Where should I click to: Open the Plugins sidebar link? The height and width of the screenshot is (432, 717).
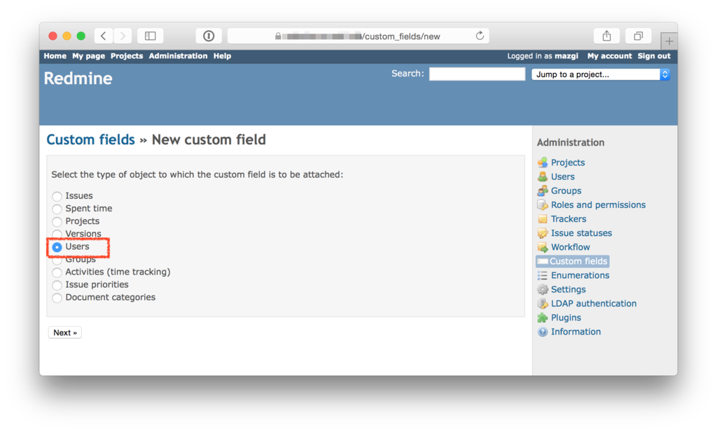[x=566, y=318]
